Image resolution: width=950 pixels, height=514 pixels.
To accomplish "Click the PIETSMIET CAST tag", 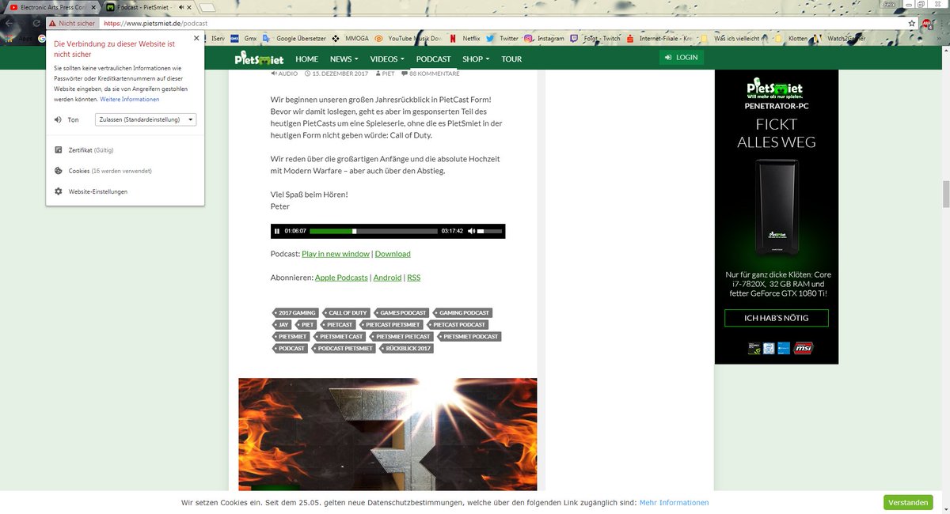I will tap(340, 337).
